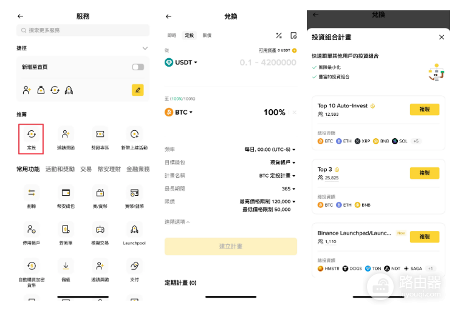The height and width of the screenshot is (311, 452).
Task: Tap the yellow plus next to 可用資產
Action: point(294,50)
